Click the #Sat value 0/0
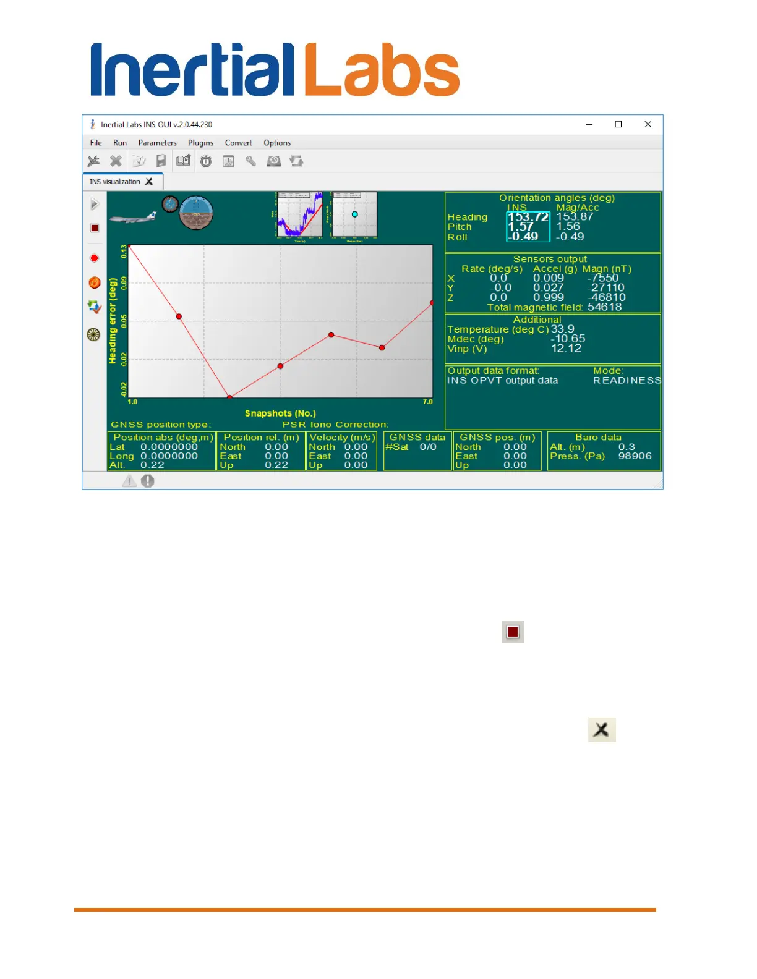This screenshot has height=979, width=757. click(x=428, y=447)
